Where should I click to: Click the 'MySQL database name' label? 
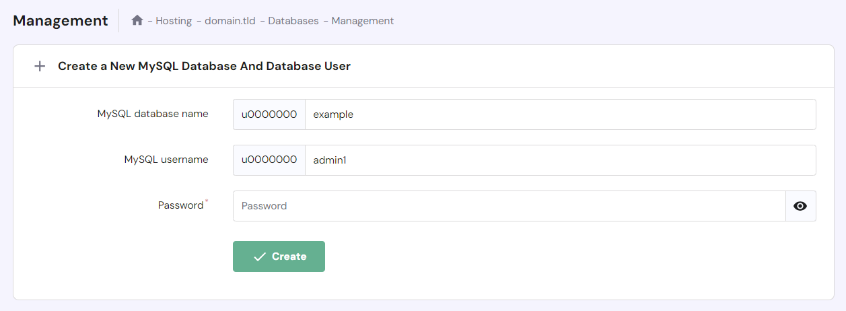[153, 114]
